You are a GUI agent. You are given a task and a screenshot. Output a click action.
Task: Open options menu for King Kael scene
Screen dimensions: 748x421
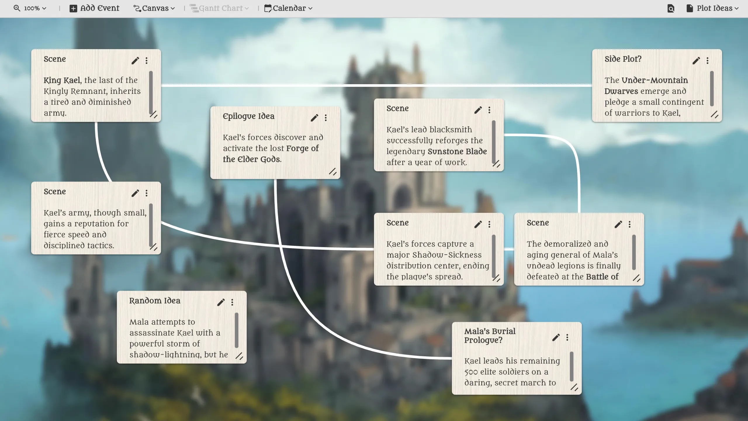146,61
